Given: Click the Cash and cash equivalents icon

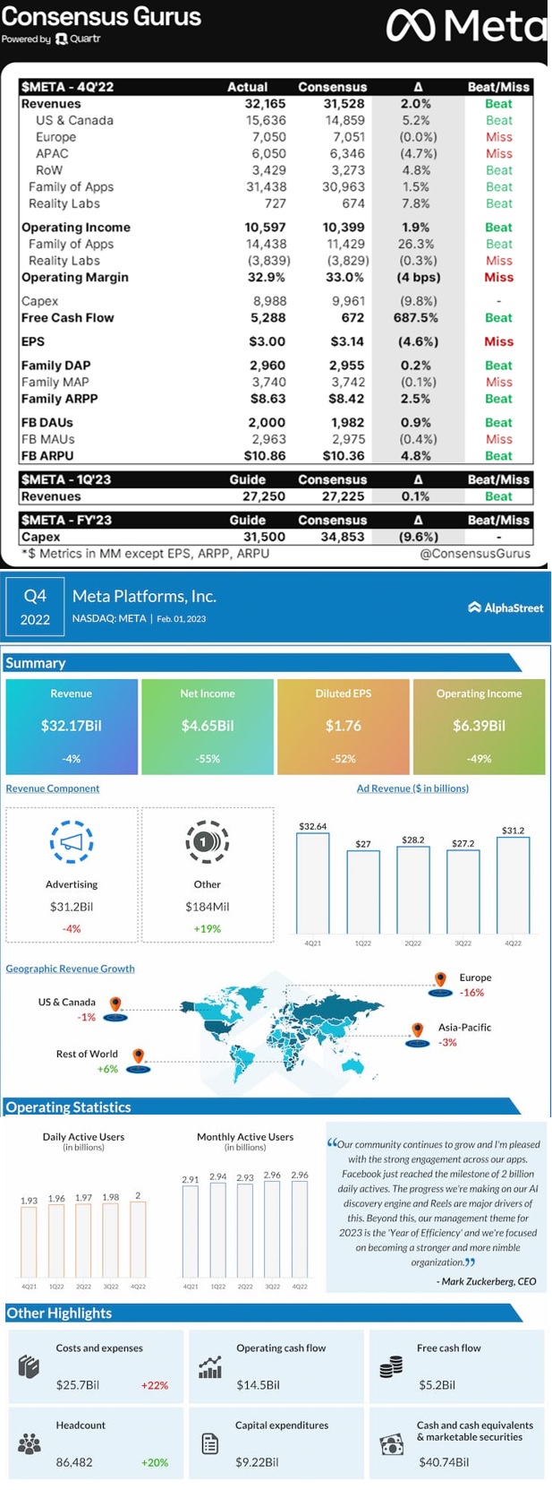Looking at the screenshot, I should click(x=392, y=1444).
